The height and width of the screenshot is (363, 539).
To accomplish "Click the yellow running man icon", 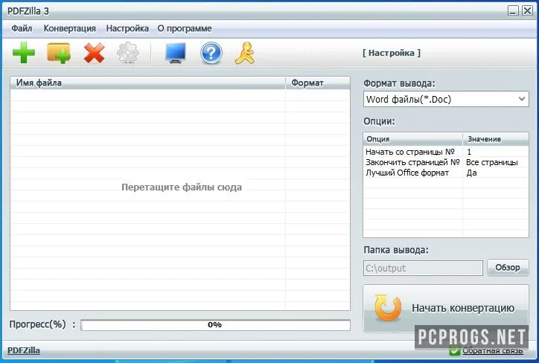I will tap(245, 53).
